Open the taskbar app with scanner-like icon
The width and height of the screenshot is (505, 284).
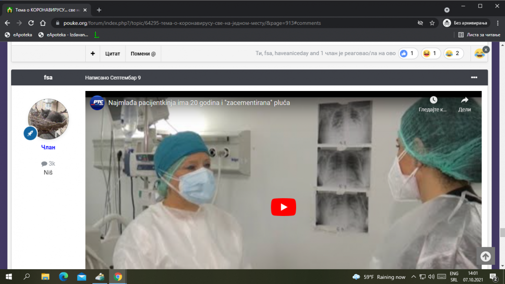(x=100, y=277)
